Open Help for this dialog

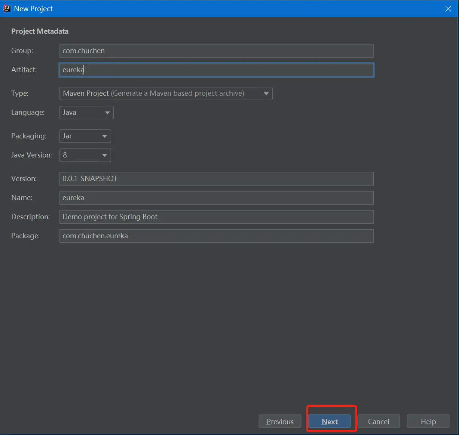coord(428,422)
